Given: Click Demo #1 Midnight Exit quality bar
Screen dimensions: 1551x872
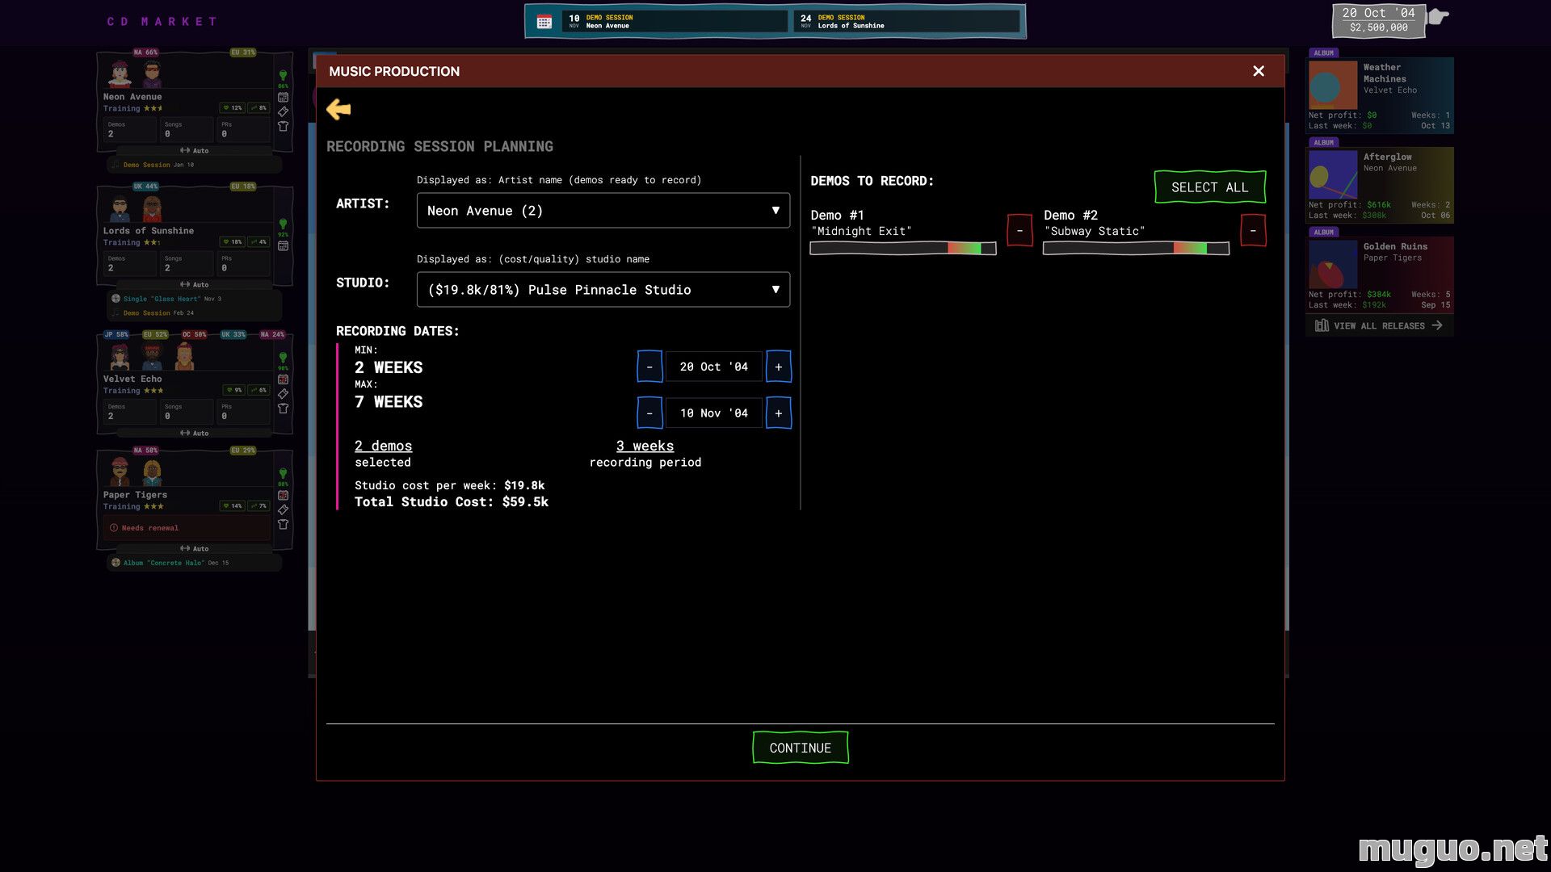Looking at the screenshot, I should point(903,249).
